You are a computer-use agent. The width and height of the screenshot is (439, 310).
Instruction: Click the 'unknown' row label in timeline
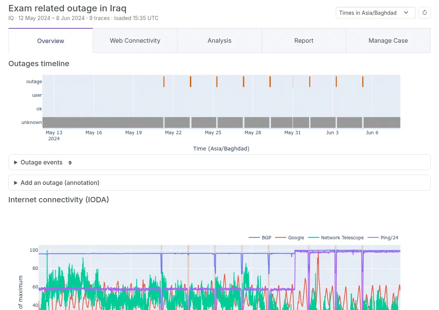point(32,122)
